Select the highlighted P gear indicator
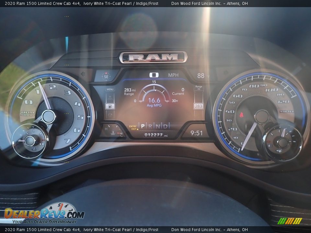Viewport: 311px width, 233px height. pyautogui.click(x=143, y=126)
